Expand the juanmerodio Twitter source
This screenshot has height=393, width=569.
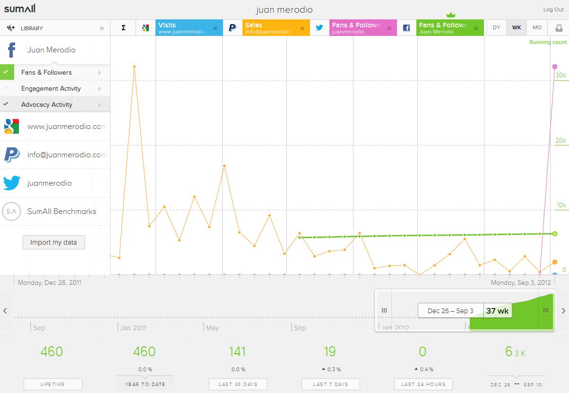55,183
